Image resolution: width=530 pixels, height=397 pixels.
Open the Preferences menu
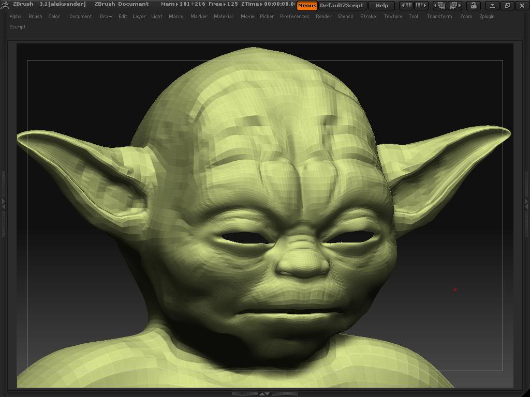point(295,16)
